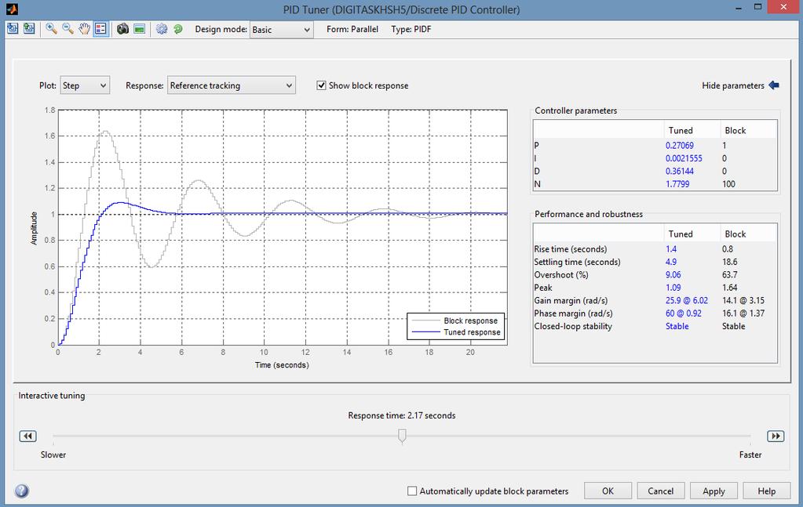Click the tuned N value 1.7799
Screen dimensions: 803x507
pyautogui.click(x=677, y=183)
